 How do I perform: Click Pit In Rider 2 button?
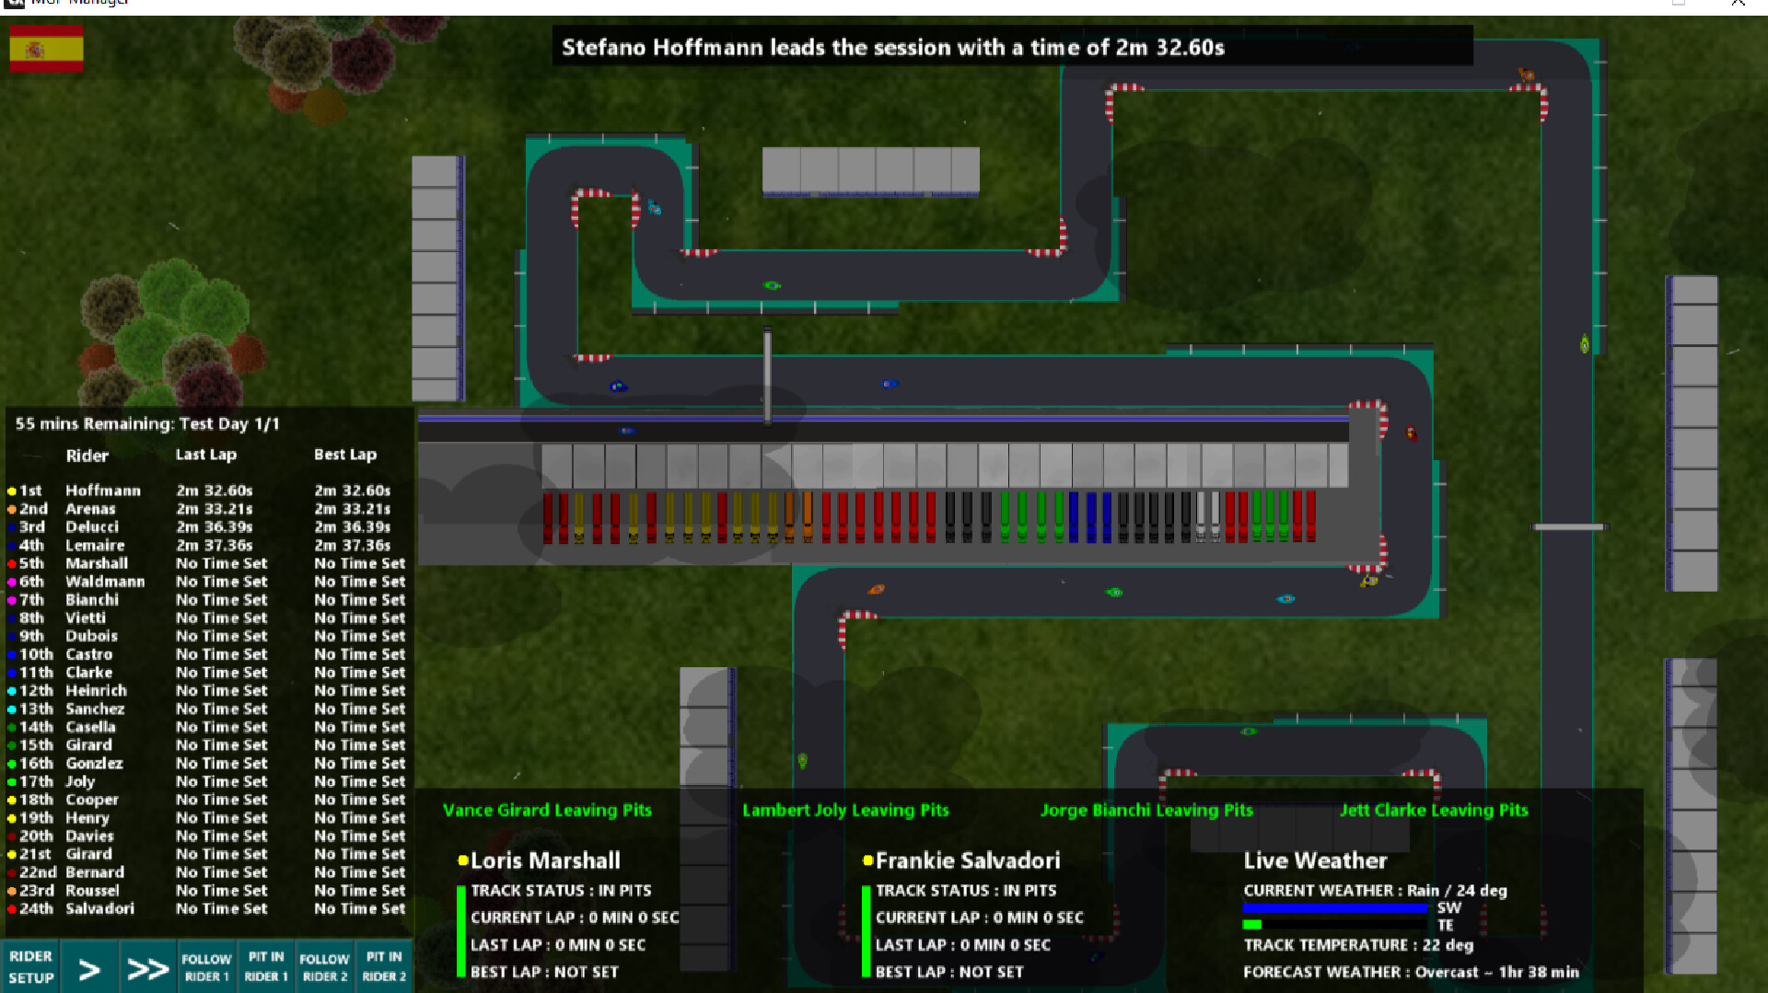coord(384,966)
